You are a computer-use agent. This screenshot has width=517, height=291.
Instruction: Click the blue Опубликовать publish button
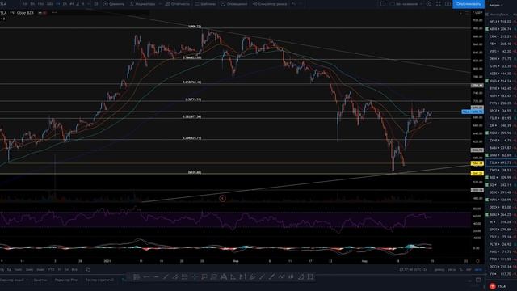(x=469, y=4)
